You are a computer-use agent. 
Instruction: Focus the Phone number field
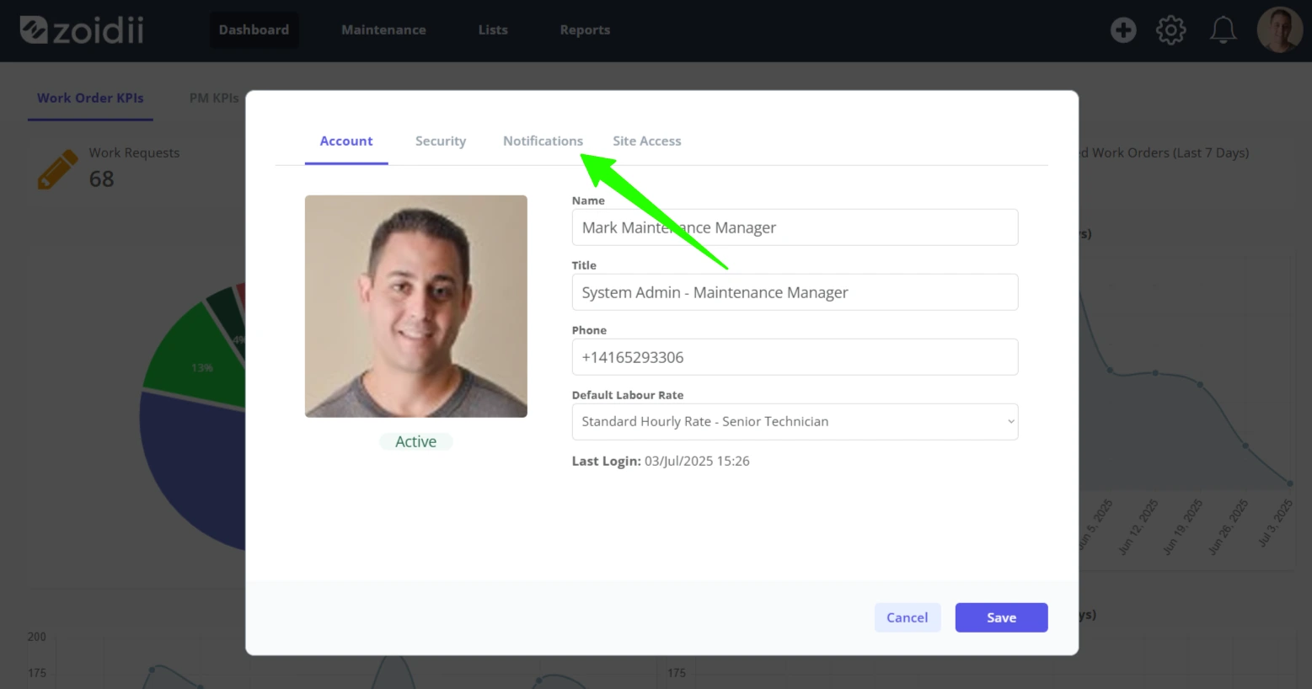pyautogui.click(x=795, y=357)
